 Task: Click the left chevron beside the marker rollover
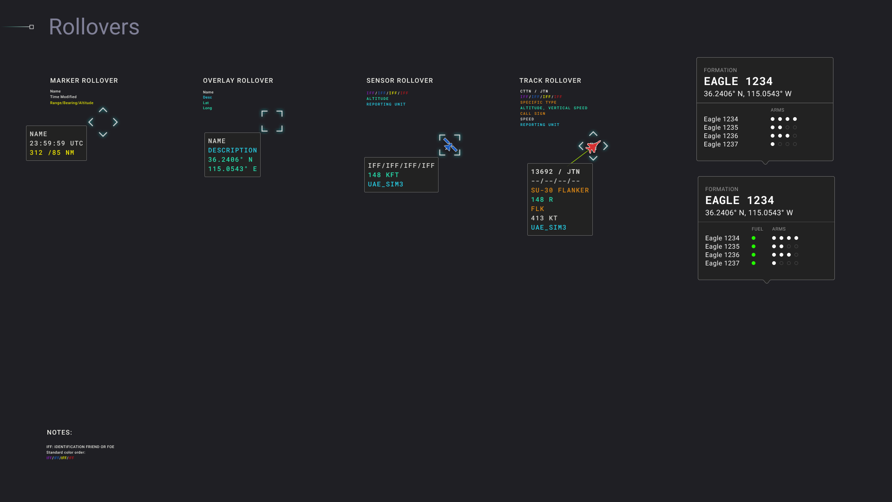click(x=91, y=122)
